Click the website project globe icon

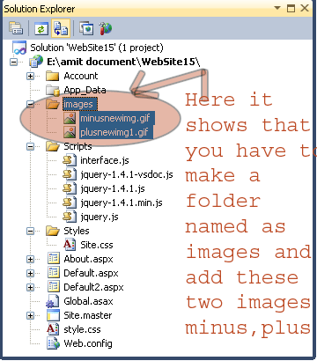[x=36, y=62]
